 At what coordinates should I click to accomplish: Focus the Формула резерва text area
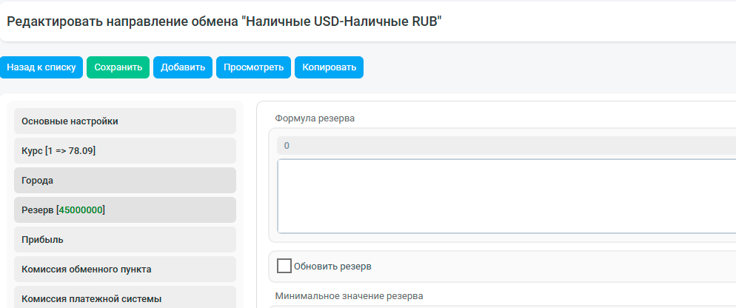click(506, 196)
